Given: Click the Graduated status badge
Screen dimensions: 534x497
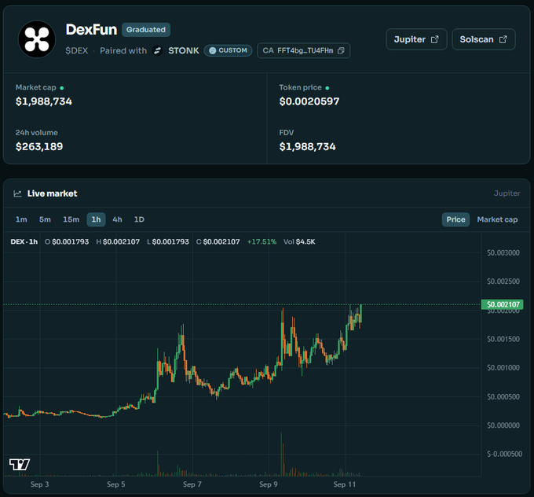Looking at the screenshot, I should tap(146, 30).
